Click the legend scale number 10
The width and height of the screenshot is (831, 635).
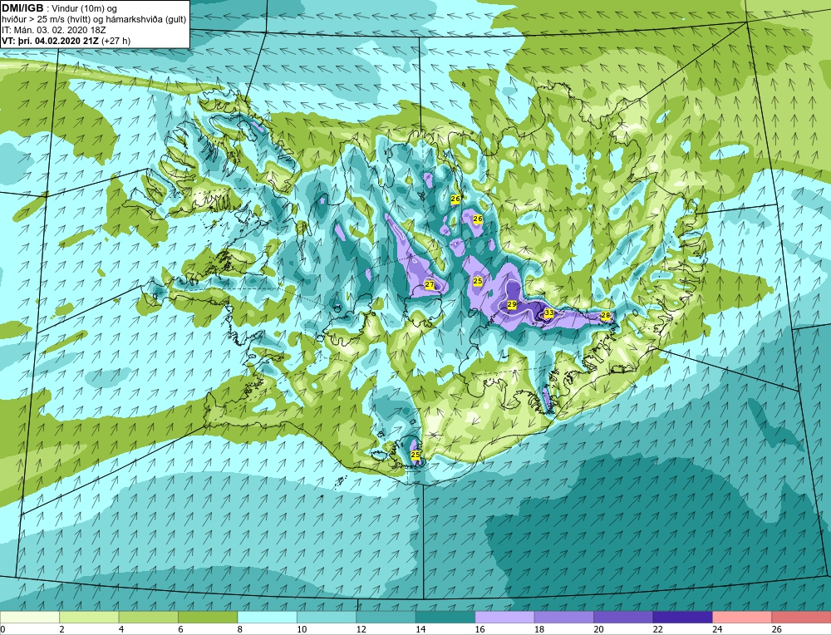302,629
